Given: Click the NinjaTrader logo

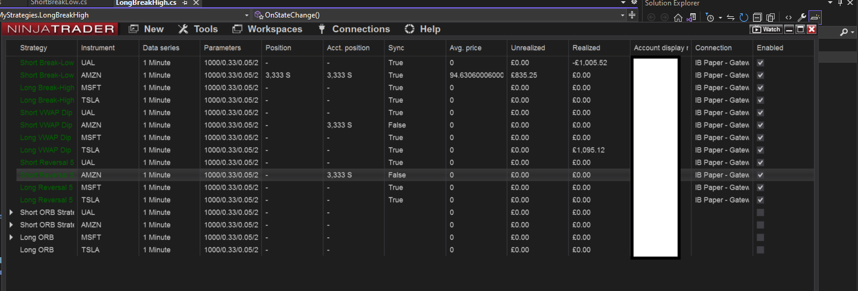Looking at the screenshot, I should (60, 29).
